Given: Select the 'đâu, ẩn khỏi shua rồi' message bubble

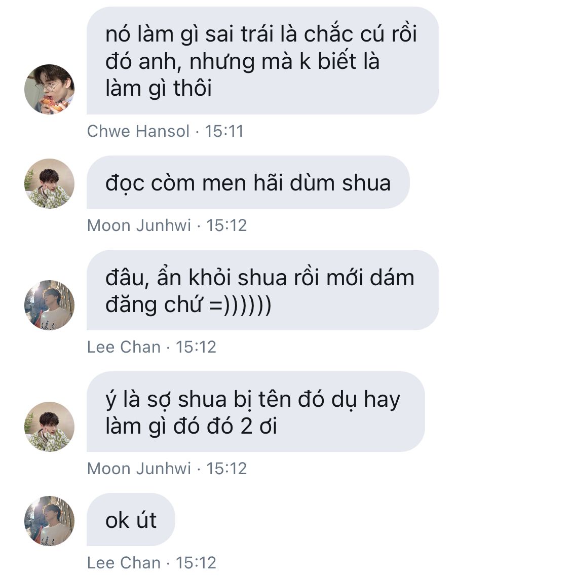Looking at the screenshot, I should point(263,290).
